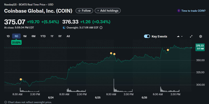
Task: Select 1Y time range
Action: pos(52,36)
